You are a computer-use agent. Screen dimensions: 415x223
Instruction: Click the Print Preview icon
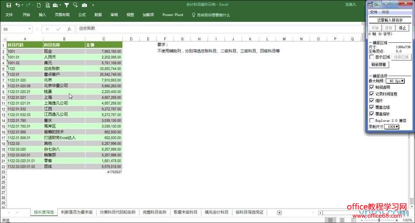[x=48, y=5]
